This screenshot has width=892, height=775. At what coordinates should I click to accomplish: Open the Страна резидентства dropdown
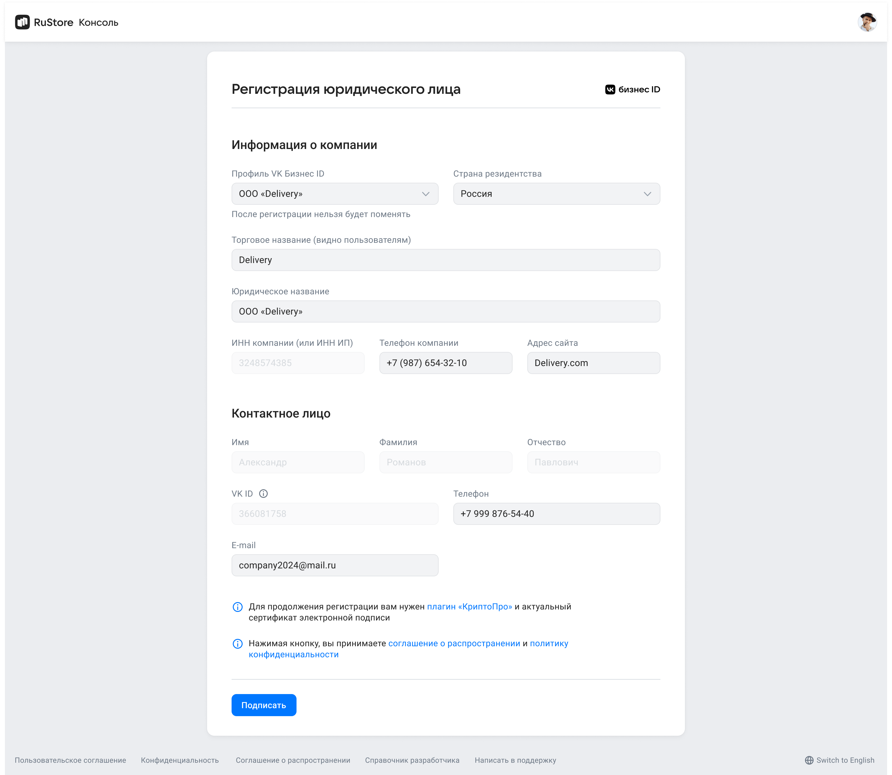(557, 194)
